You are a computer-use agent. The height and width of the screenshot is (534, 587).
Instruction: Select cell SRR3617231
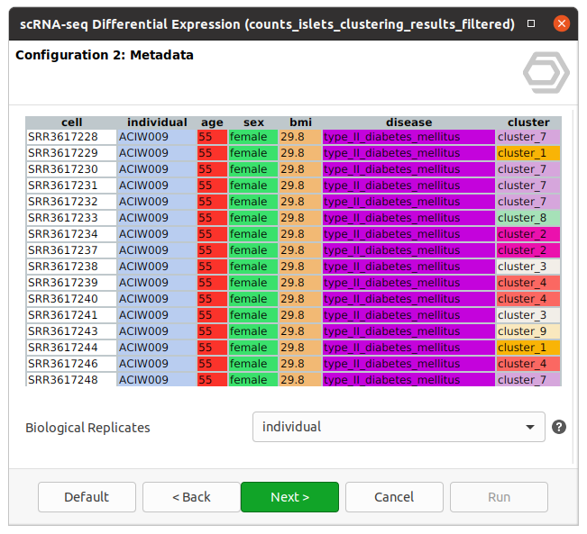(x=71, y=186)
